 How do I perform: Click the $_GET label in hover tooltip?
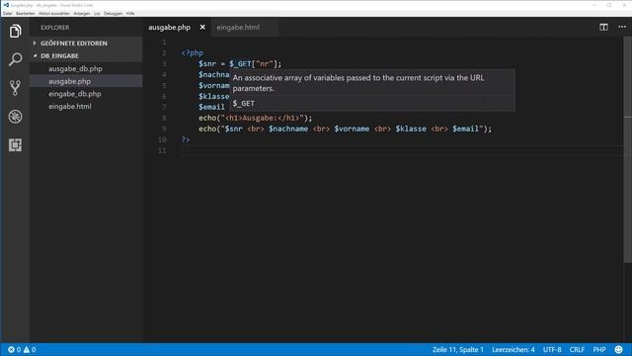(244, 103)
